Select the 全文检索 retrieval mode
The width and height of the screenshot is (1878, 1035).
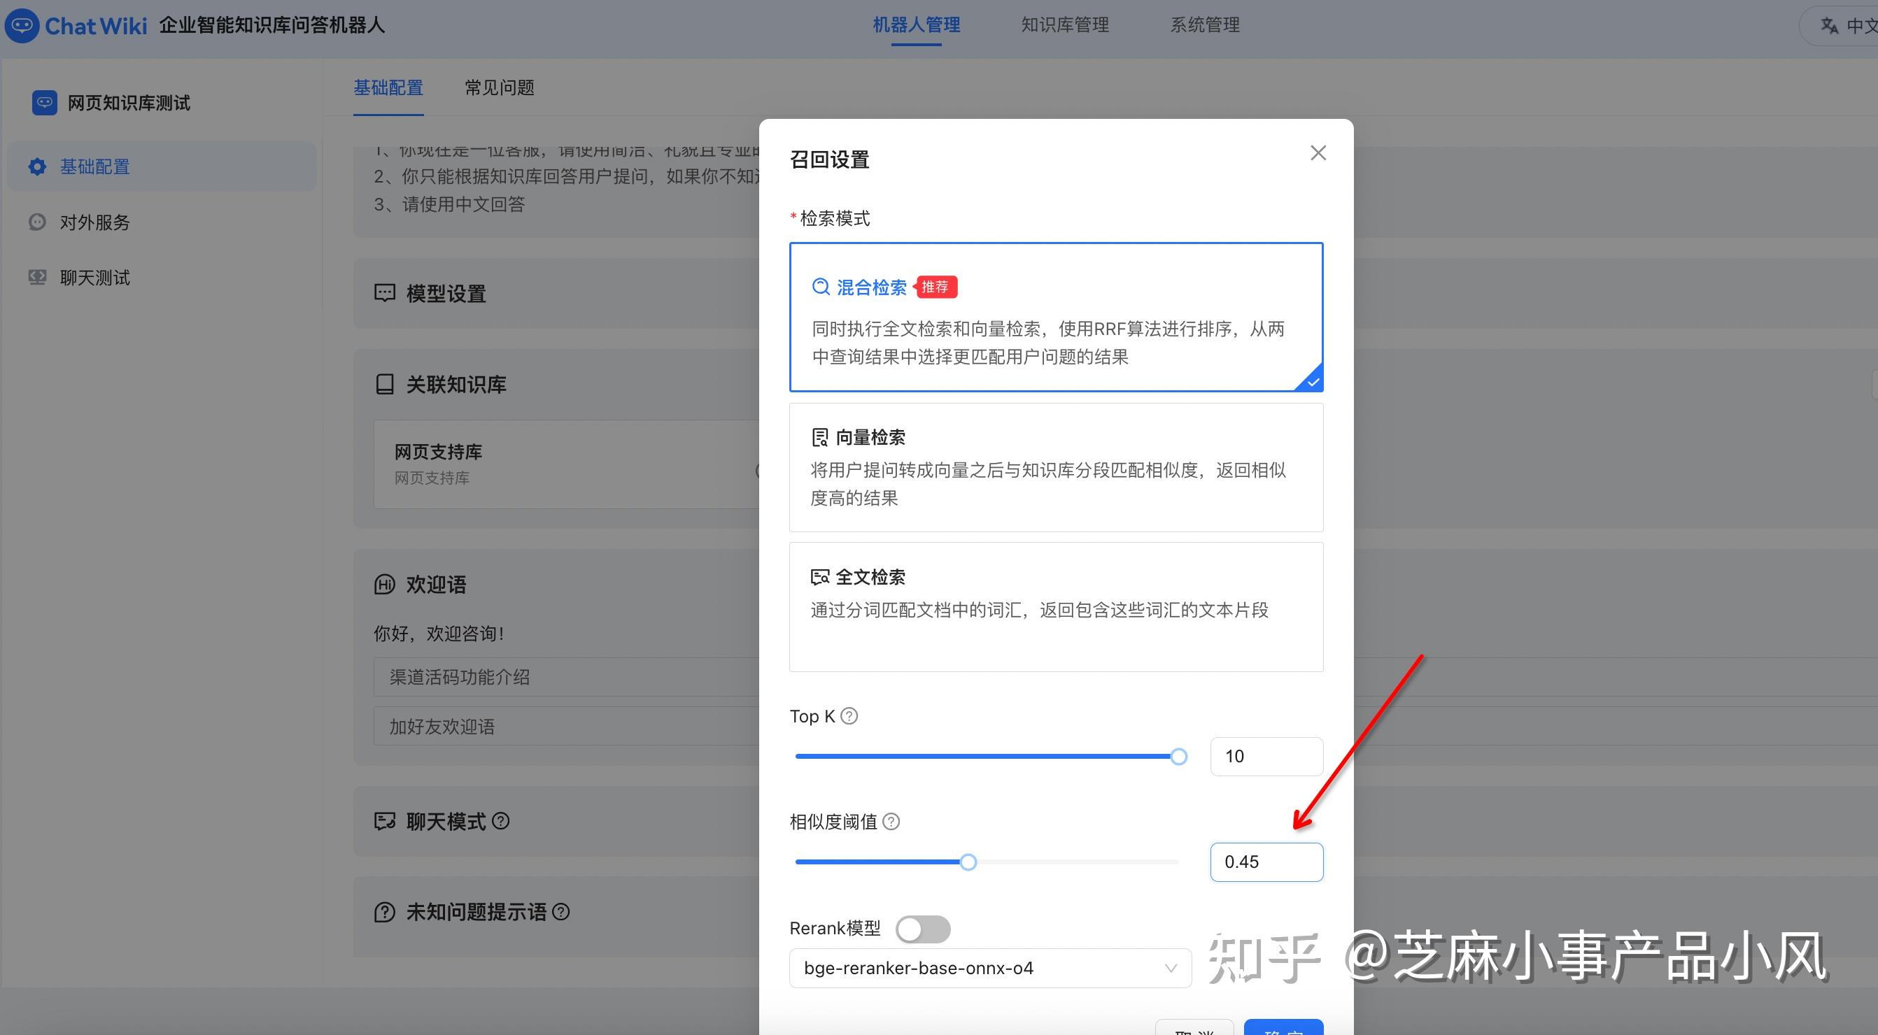pyautogui.click(x=1055, y=606)
